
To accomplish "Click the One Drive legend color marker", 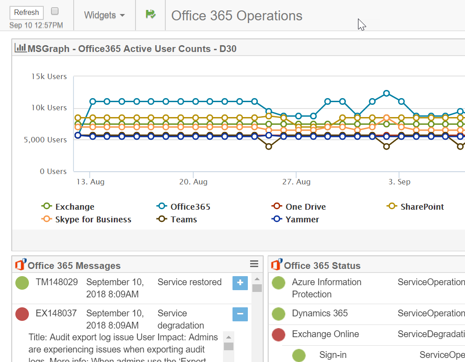I will [x=277, y=207].
